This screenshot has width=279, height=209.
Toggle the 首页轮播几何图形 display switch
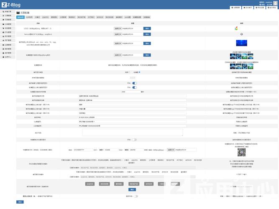[134, 83]
